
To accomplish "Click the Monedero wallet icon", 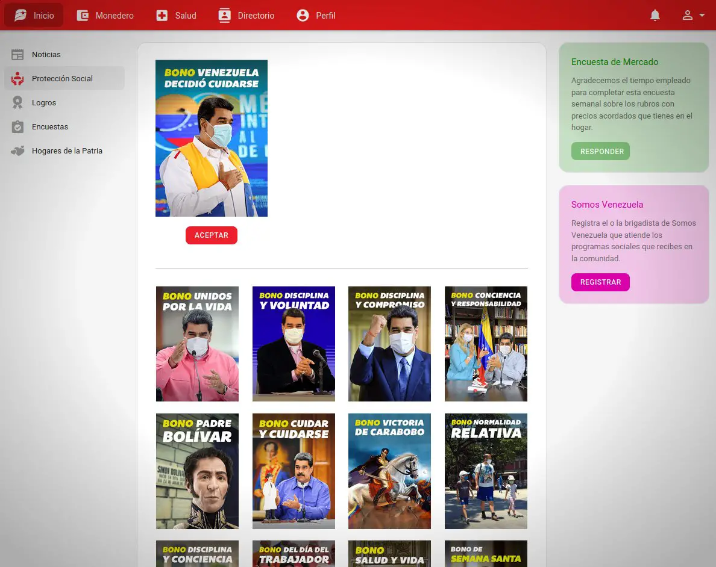I will pyautogui.click(x=83, y=16).
